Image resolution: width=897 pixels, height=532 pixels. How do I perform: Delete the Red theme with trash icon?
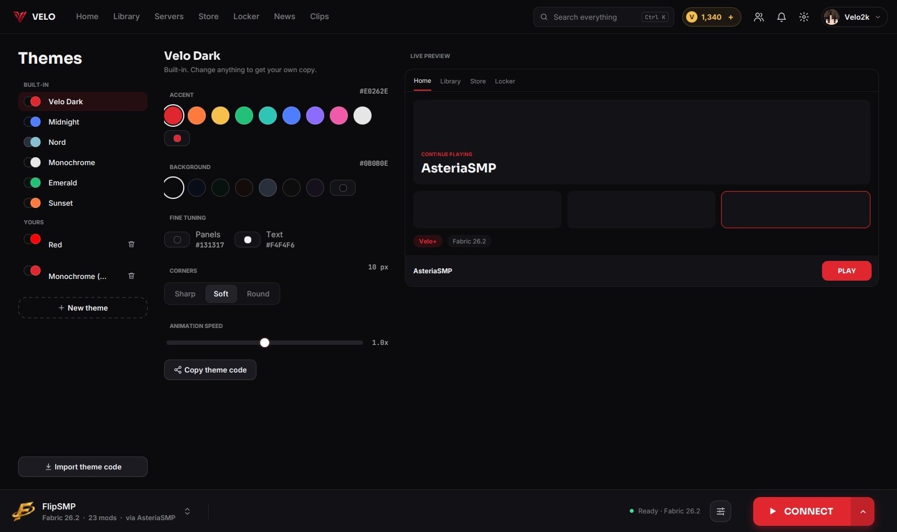[x=131, y=245]
